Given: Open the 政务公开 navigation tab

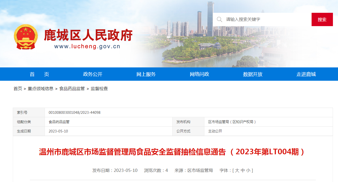Looking at the screenshot, I should [x=93, y=74].
